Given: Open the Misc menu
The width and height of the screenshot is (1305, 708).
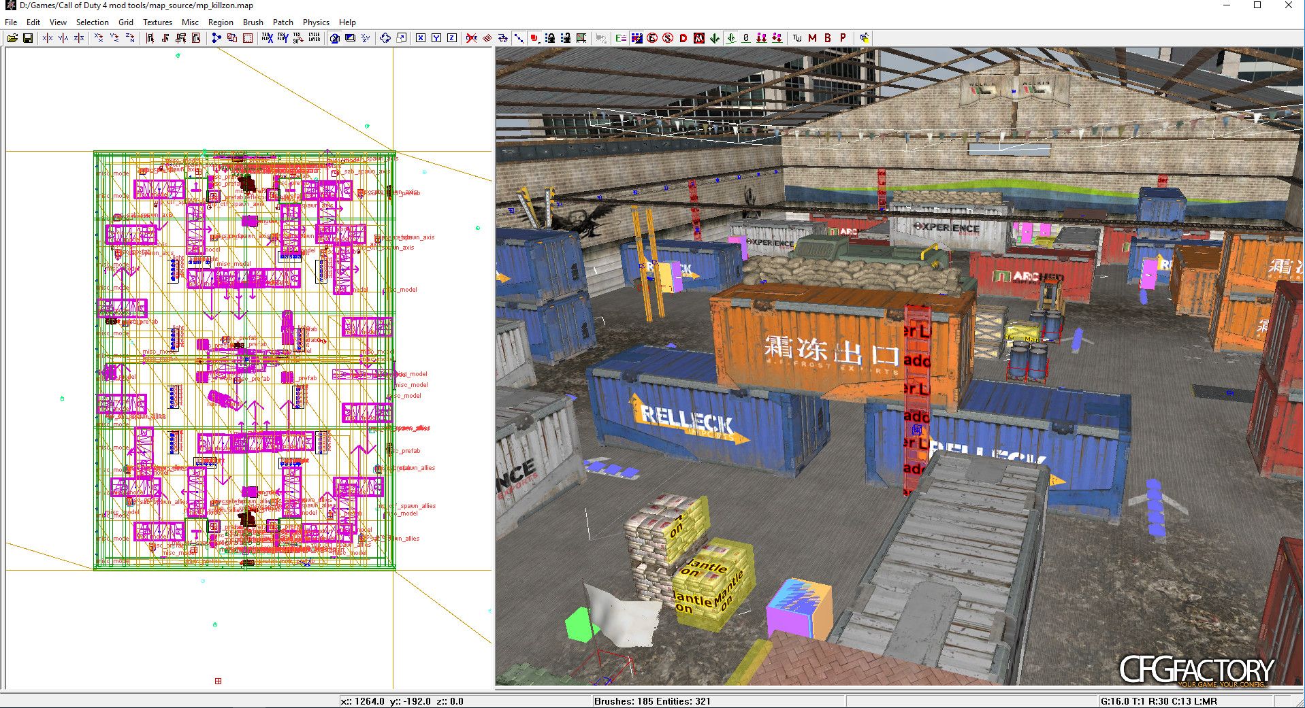Looking at the screenshot, I should click(190, 22).
